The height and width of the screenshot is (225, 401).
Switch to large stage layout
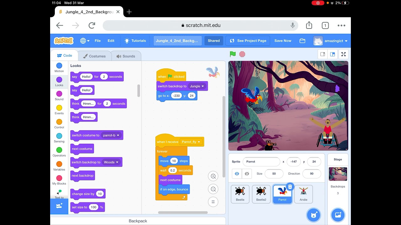pyautogui.click(x=332, y=54)
